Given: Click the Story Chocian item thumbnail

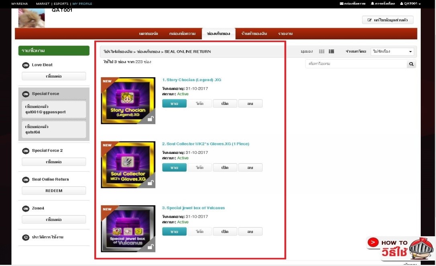Looking at the screenshot, I should pyautogui.click(x=128, y=100).
